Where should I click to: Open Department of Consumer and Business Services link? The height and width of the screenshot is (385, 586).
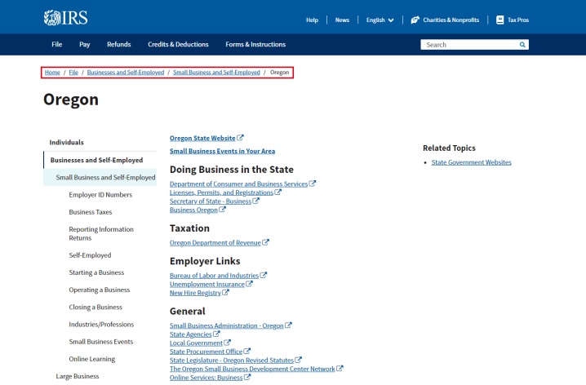tap(238, 184)
